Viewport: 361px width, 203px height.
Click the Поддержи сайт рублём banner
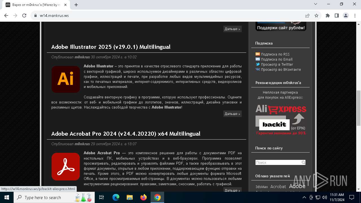(x=281, y=26)
